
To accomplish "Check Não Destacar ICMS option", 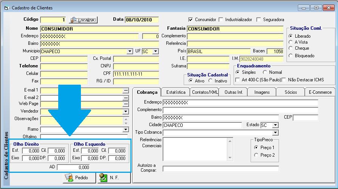I will pos(284,80).
